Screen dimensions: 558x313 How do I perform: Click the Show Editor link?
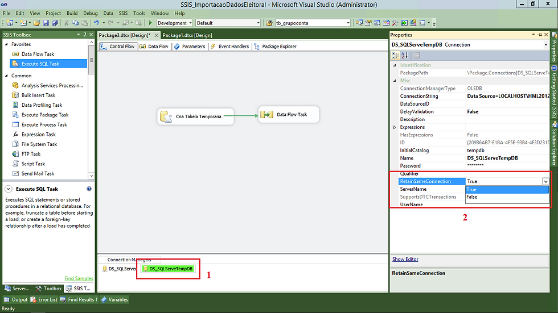(x=405, y=260)
